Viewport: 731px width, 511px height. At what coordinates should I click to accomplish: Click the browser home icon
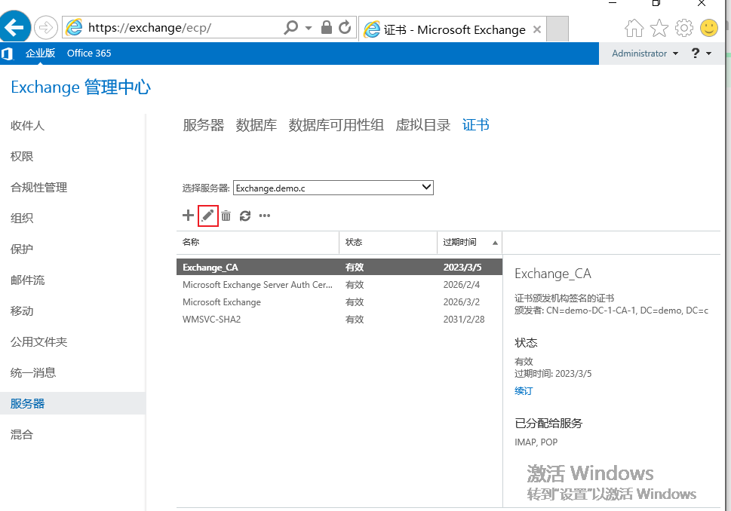coord(634,28)
